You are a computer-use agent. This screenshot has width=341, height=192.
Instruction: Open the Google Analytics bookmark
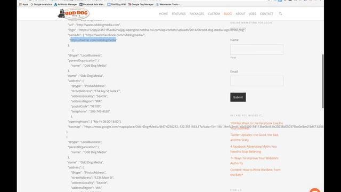click(x=41, y=4)
